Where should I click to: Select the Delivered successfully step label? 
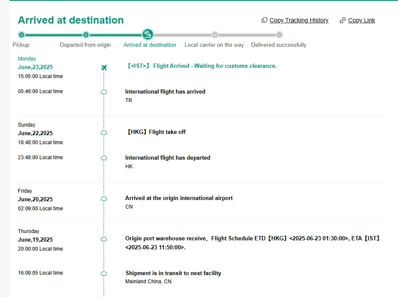[x=279, y=45]
